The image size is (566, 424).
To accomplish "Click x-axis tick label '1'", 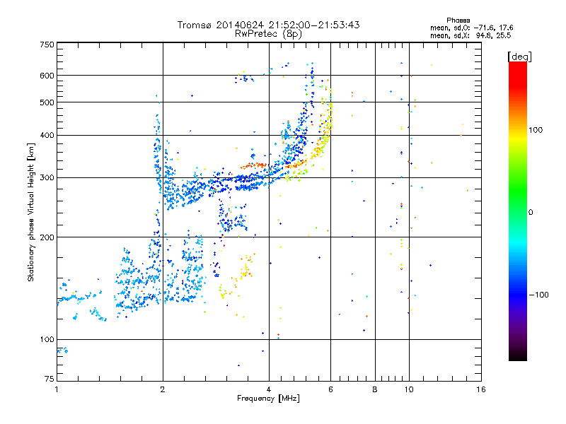I will (x=57, y=389).
